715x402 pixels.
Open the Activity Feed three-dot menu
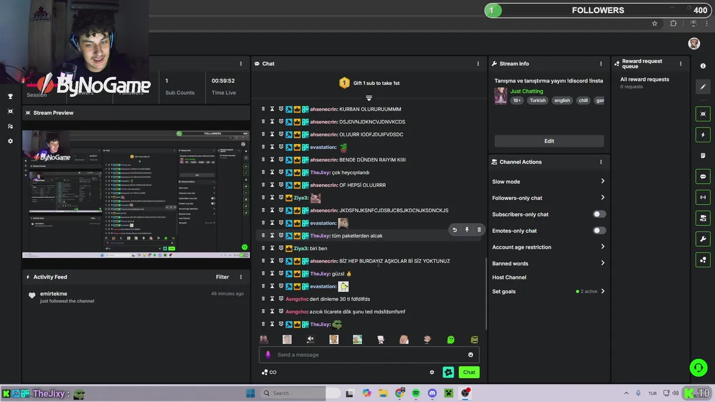click(241, 277)
